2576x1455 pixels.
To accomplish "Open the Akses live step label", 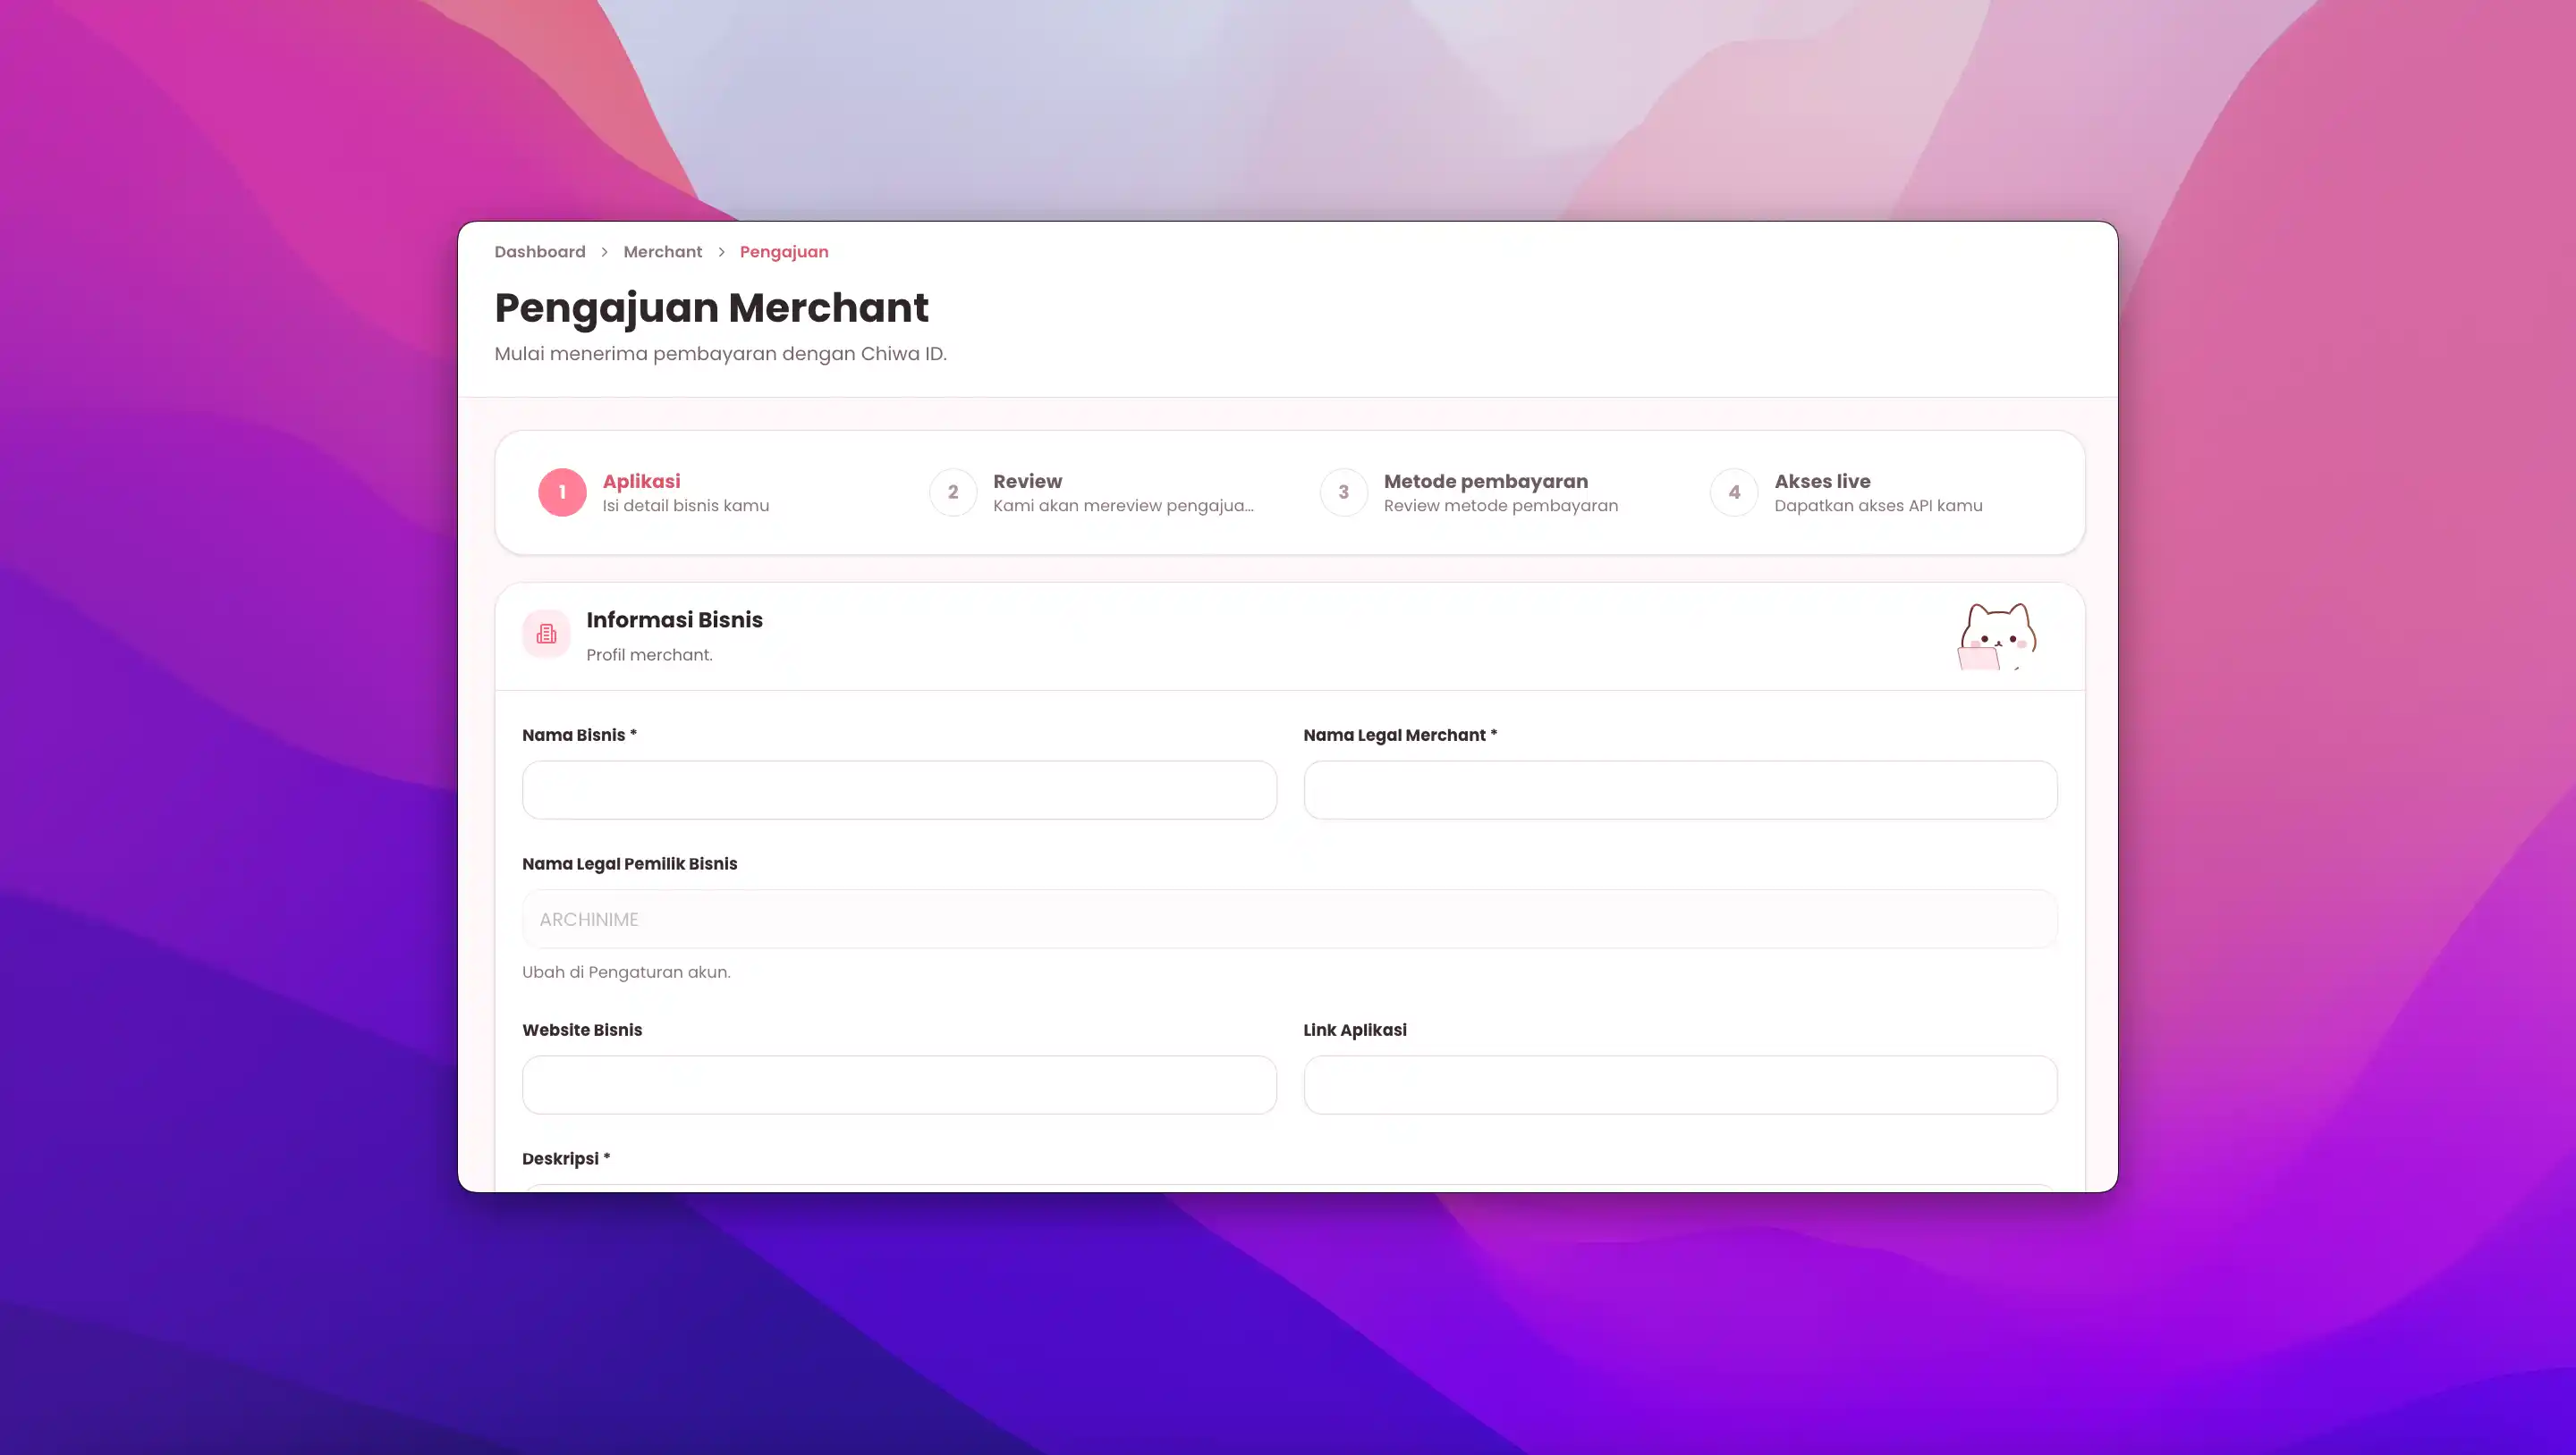I will [1822, 482].
